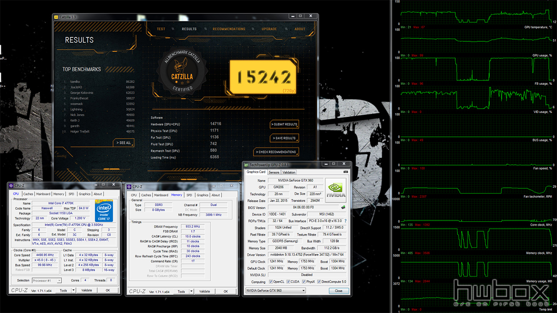The width and height of the screenshot is (557, 313).
Task: Click SEE ALL under Top Benchmarks
Action: pos(123,143)
